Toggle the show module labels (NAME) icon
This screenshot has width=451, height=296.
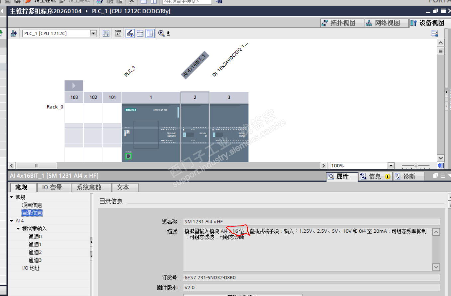click(x=118, y=33)
